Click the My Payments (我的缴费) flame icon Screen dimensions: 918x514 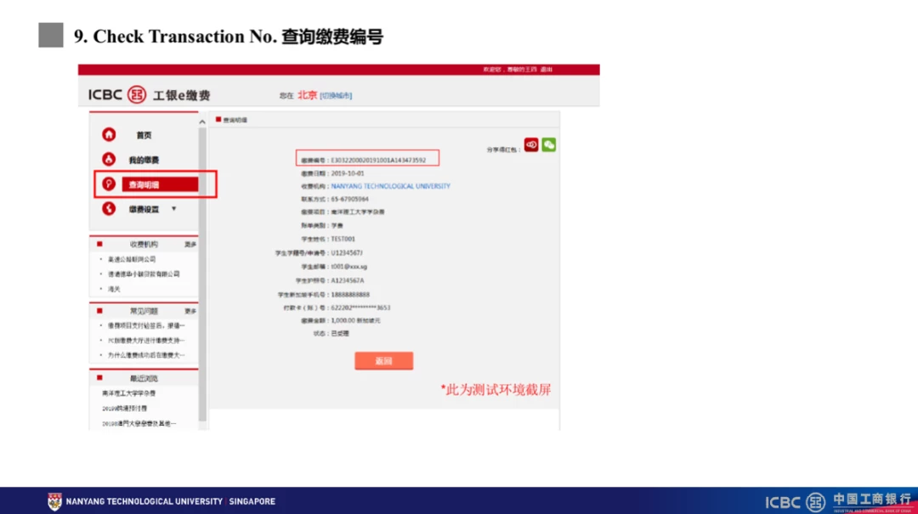pos(109,159)
